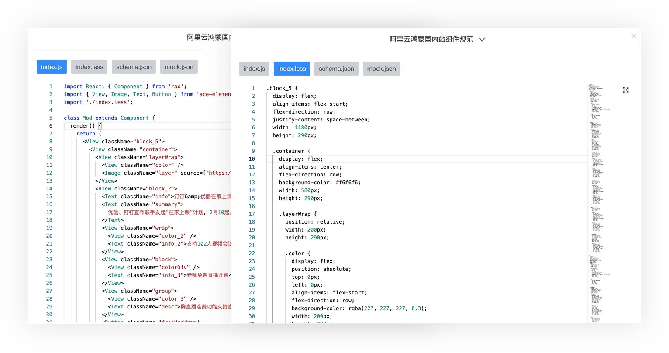
Task: Click line number 6 in the index.js gutter
Action: [51, 126]
